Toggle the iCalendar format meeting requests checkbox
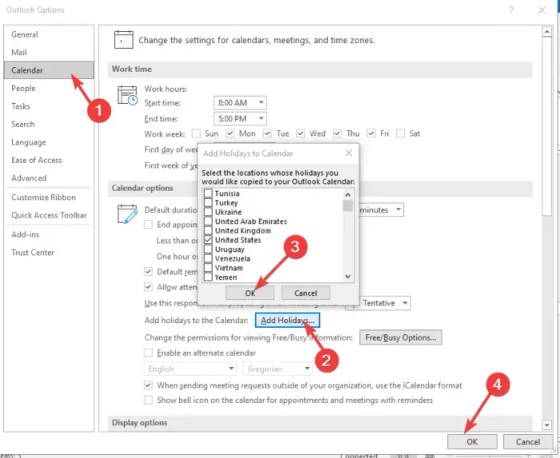The height and width of the screenshot is (458, 560). (148, 385)
